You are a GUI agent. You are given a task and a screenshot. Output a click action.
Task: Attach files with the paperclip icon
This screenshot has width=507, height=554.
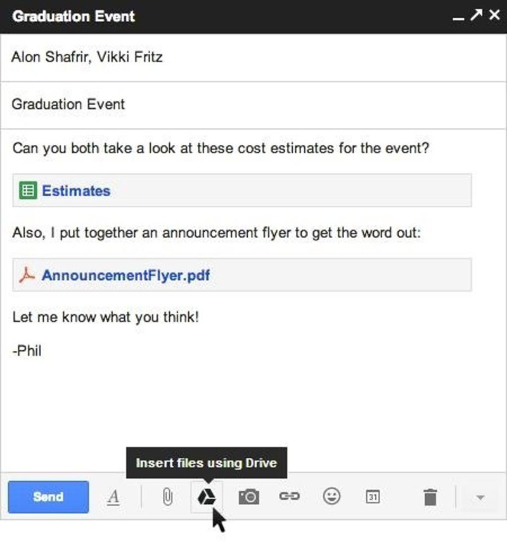tap(167, 498)
